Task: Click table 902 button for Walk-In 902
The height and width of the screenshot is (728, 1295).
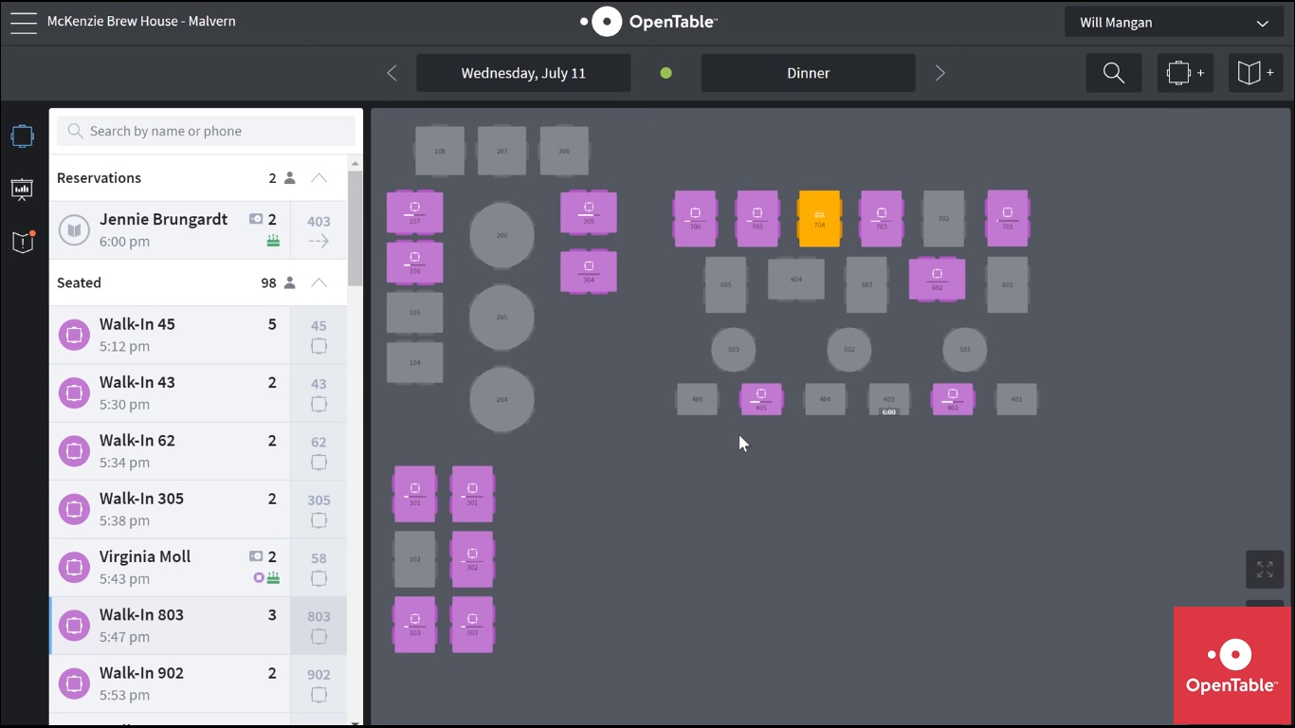Action: tap(319, 683)
